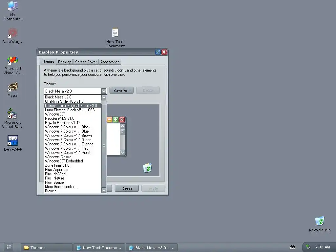Choose Royale Remixed v1.47 theme
The height and width of the screenshot is (252, 336).
click(73, 123)
